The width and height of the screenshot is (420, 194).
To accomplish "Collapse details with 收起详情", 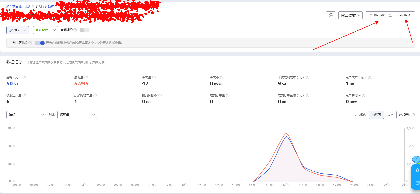I will point(407,115).
